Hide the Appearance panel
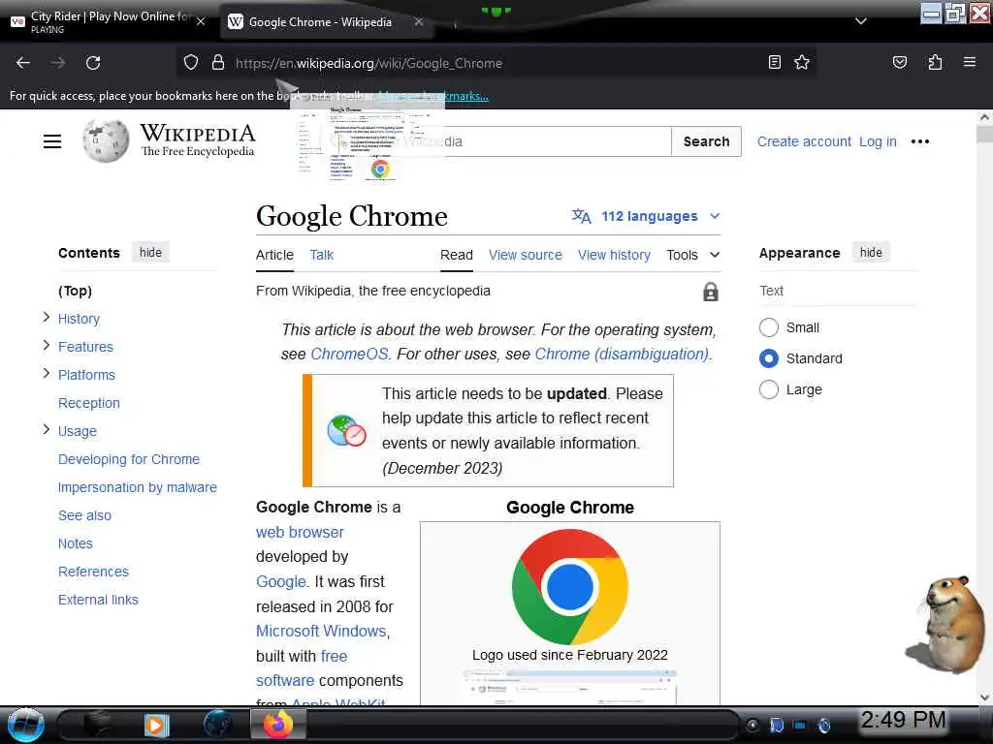Screen dimensions: 993x744 click(871, 253)
